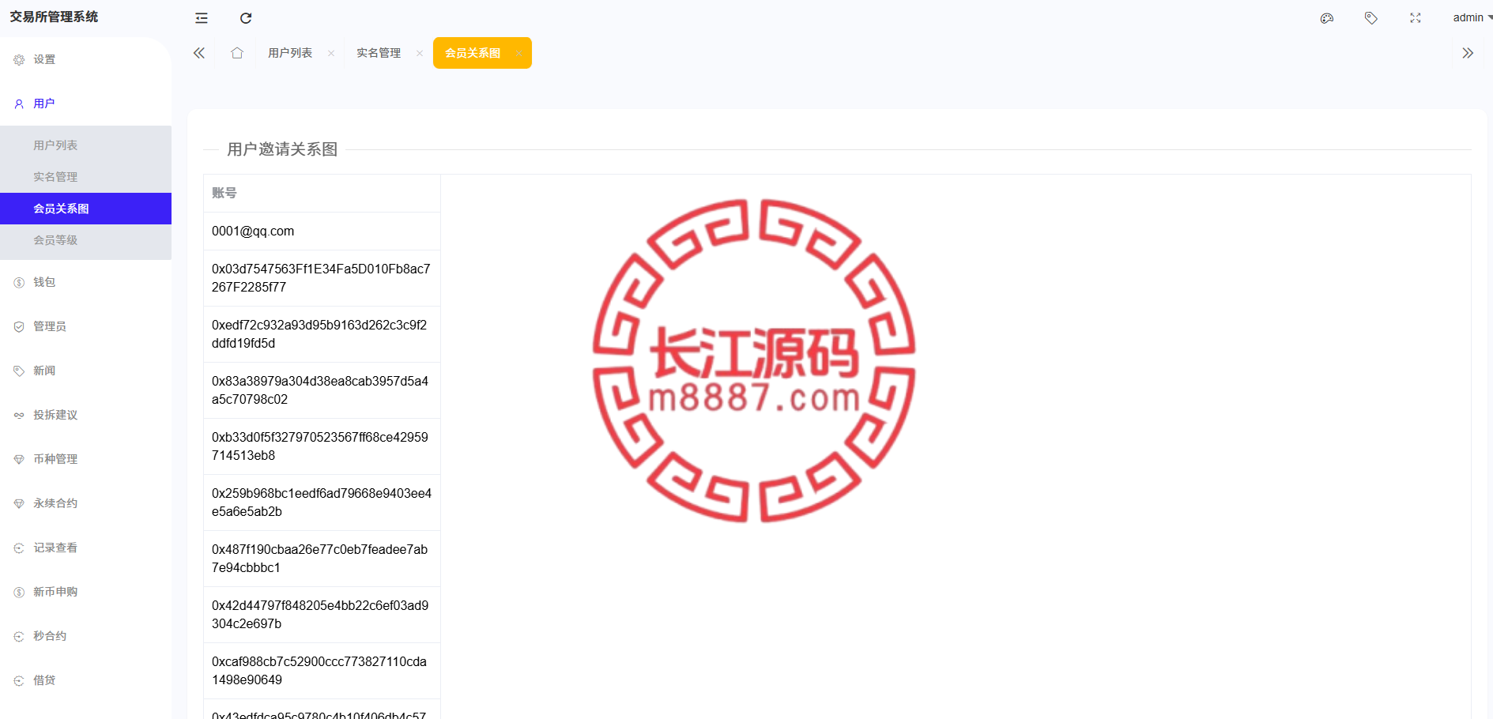Select the account row 0001@qq.com
1493x719 pixels.
tap(322, 232)
